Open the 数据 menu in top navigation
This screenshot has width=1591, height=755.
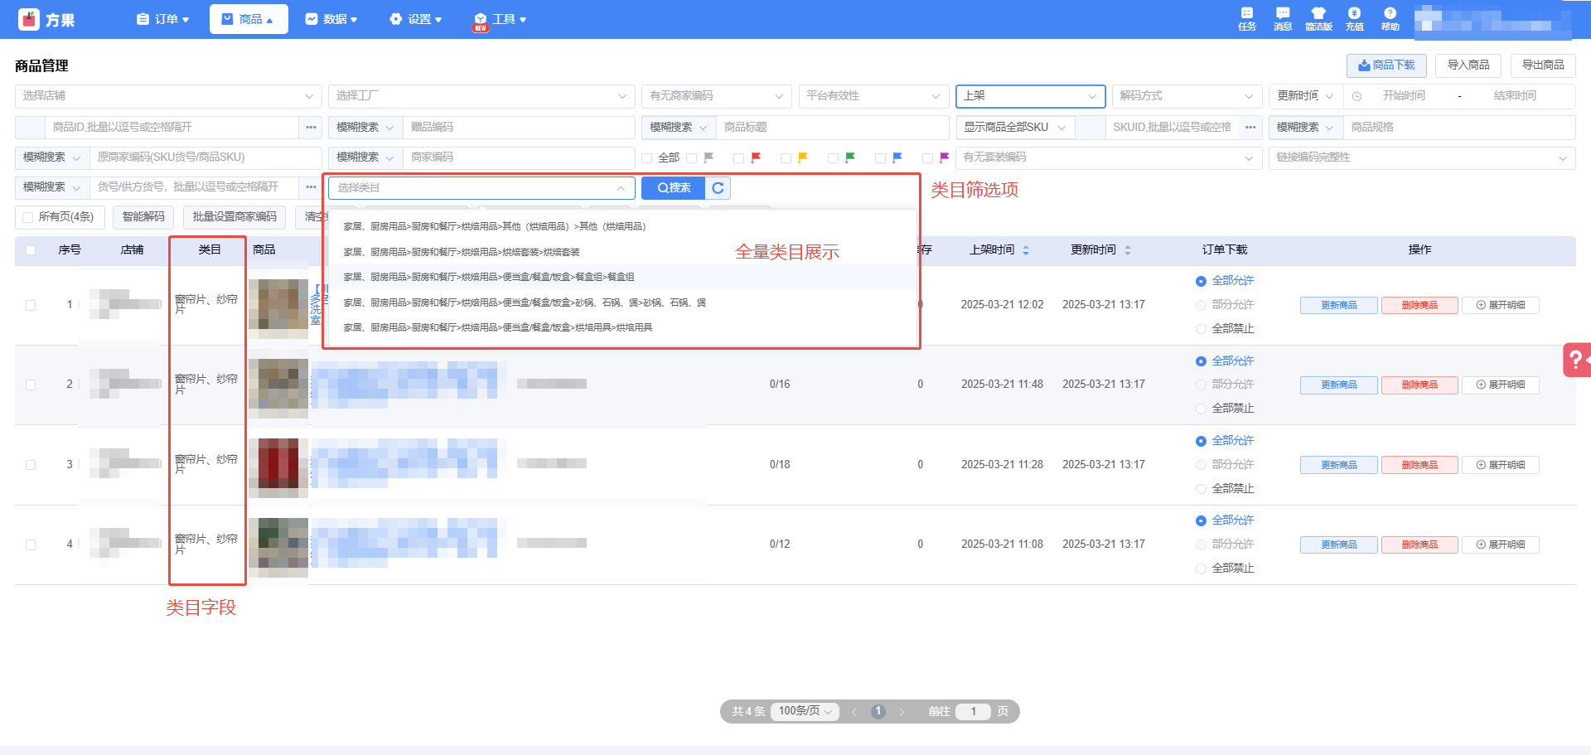point(331,19)
